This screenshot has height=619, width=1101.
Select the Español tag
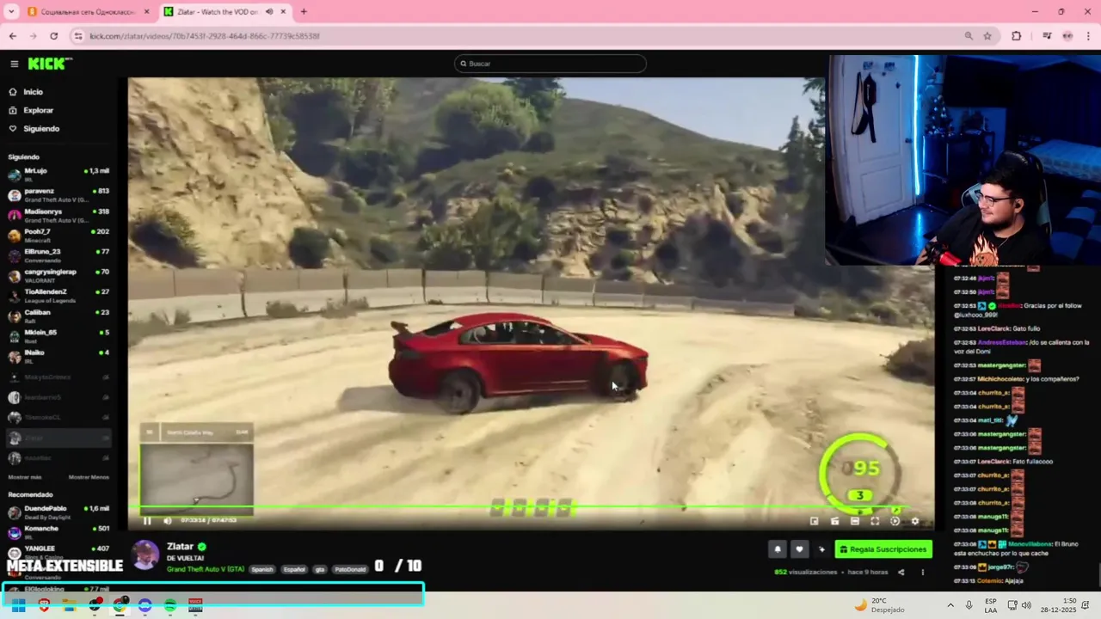pos(294,569)
